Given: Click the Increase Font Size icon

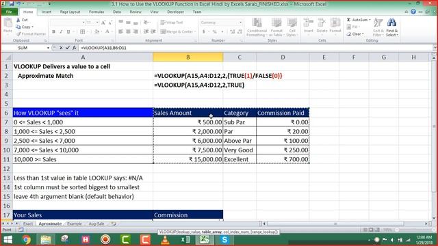Looking at the screenshot, I should pyautogui.click(x=103, y=23).
